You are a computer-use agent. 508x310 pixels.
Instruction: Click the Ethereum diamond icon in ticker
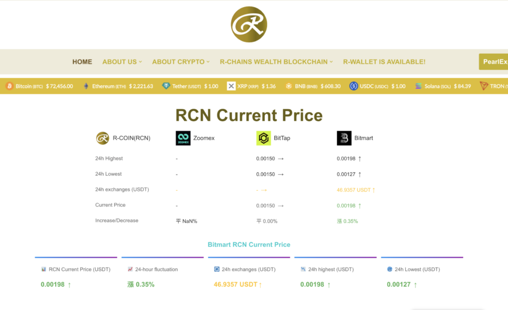86,86
